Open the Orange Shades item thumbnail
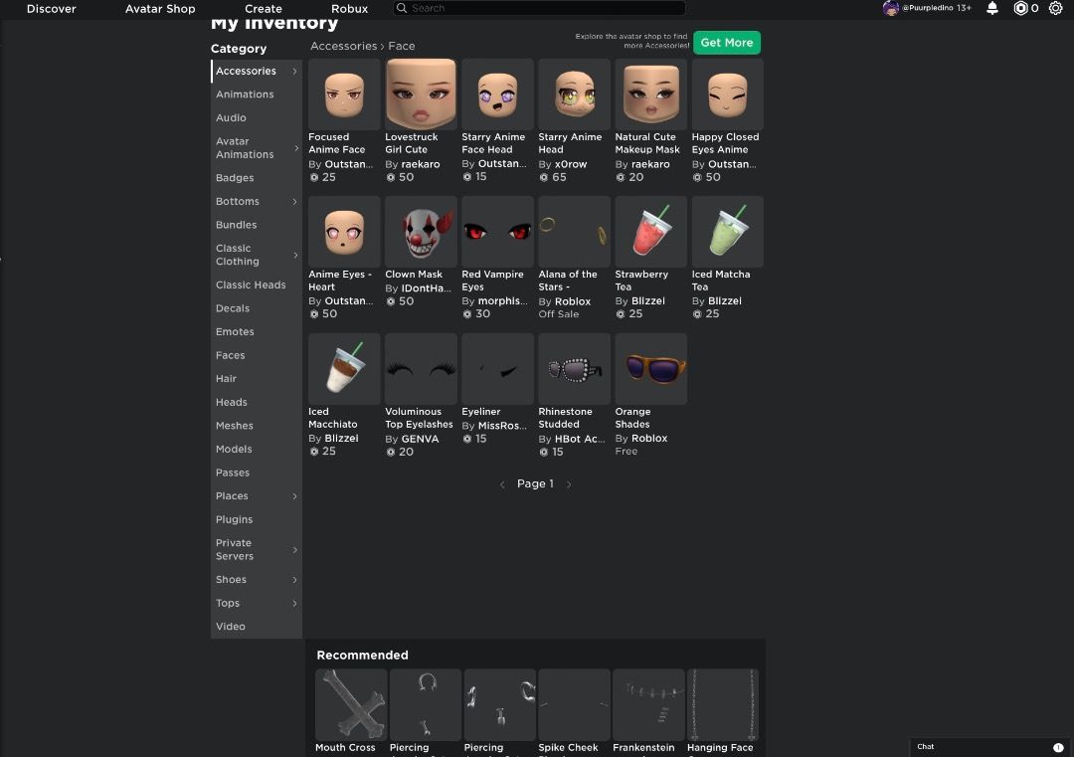The image size is (1074, 757). [x=650, y=369]
